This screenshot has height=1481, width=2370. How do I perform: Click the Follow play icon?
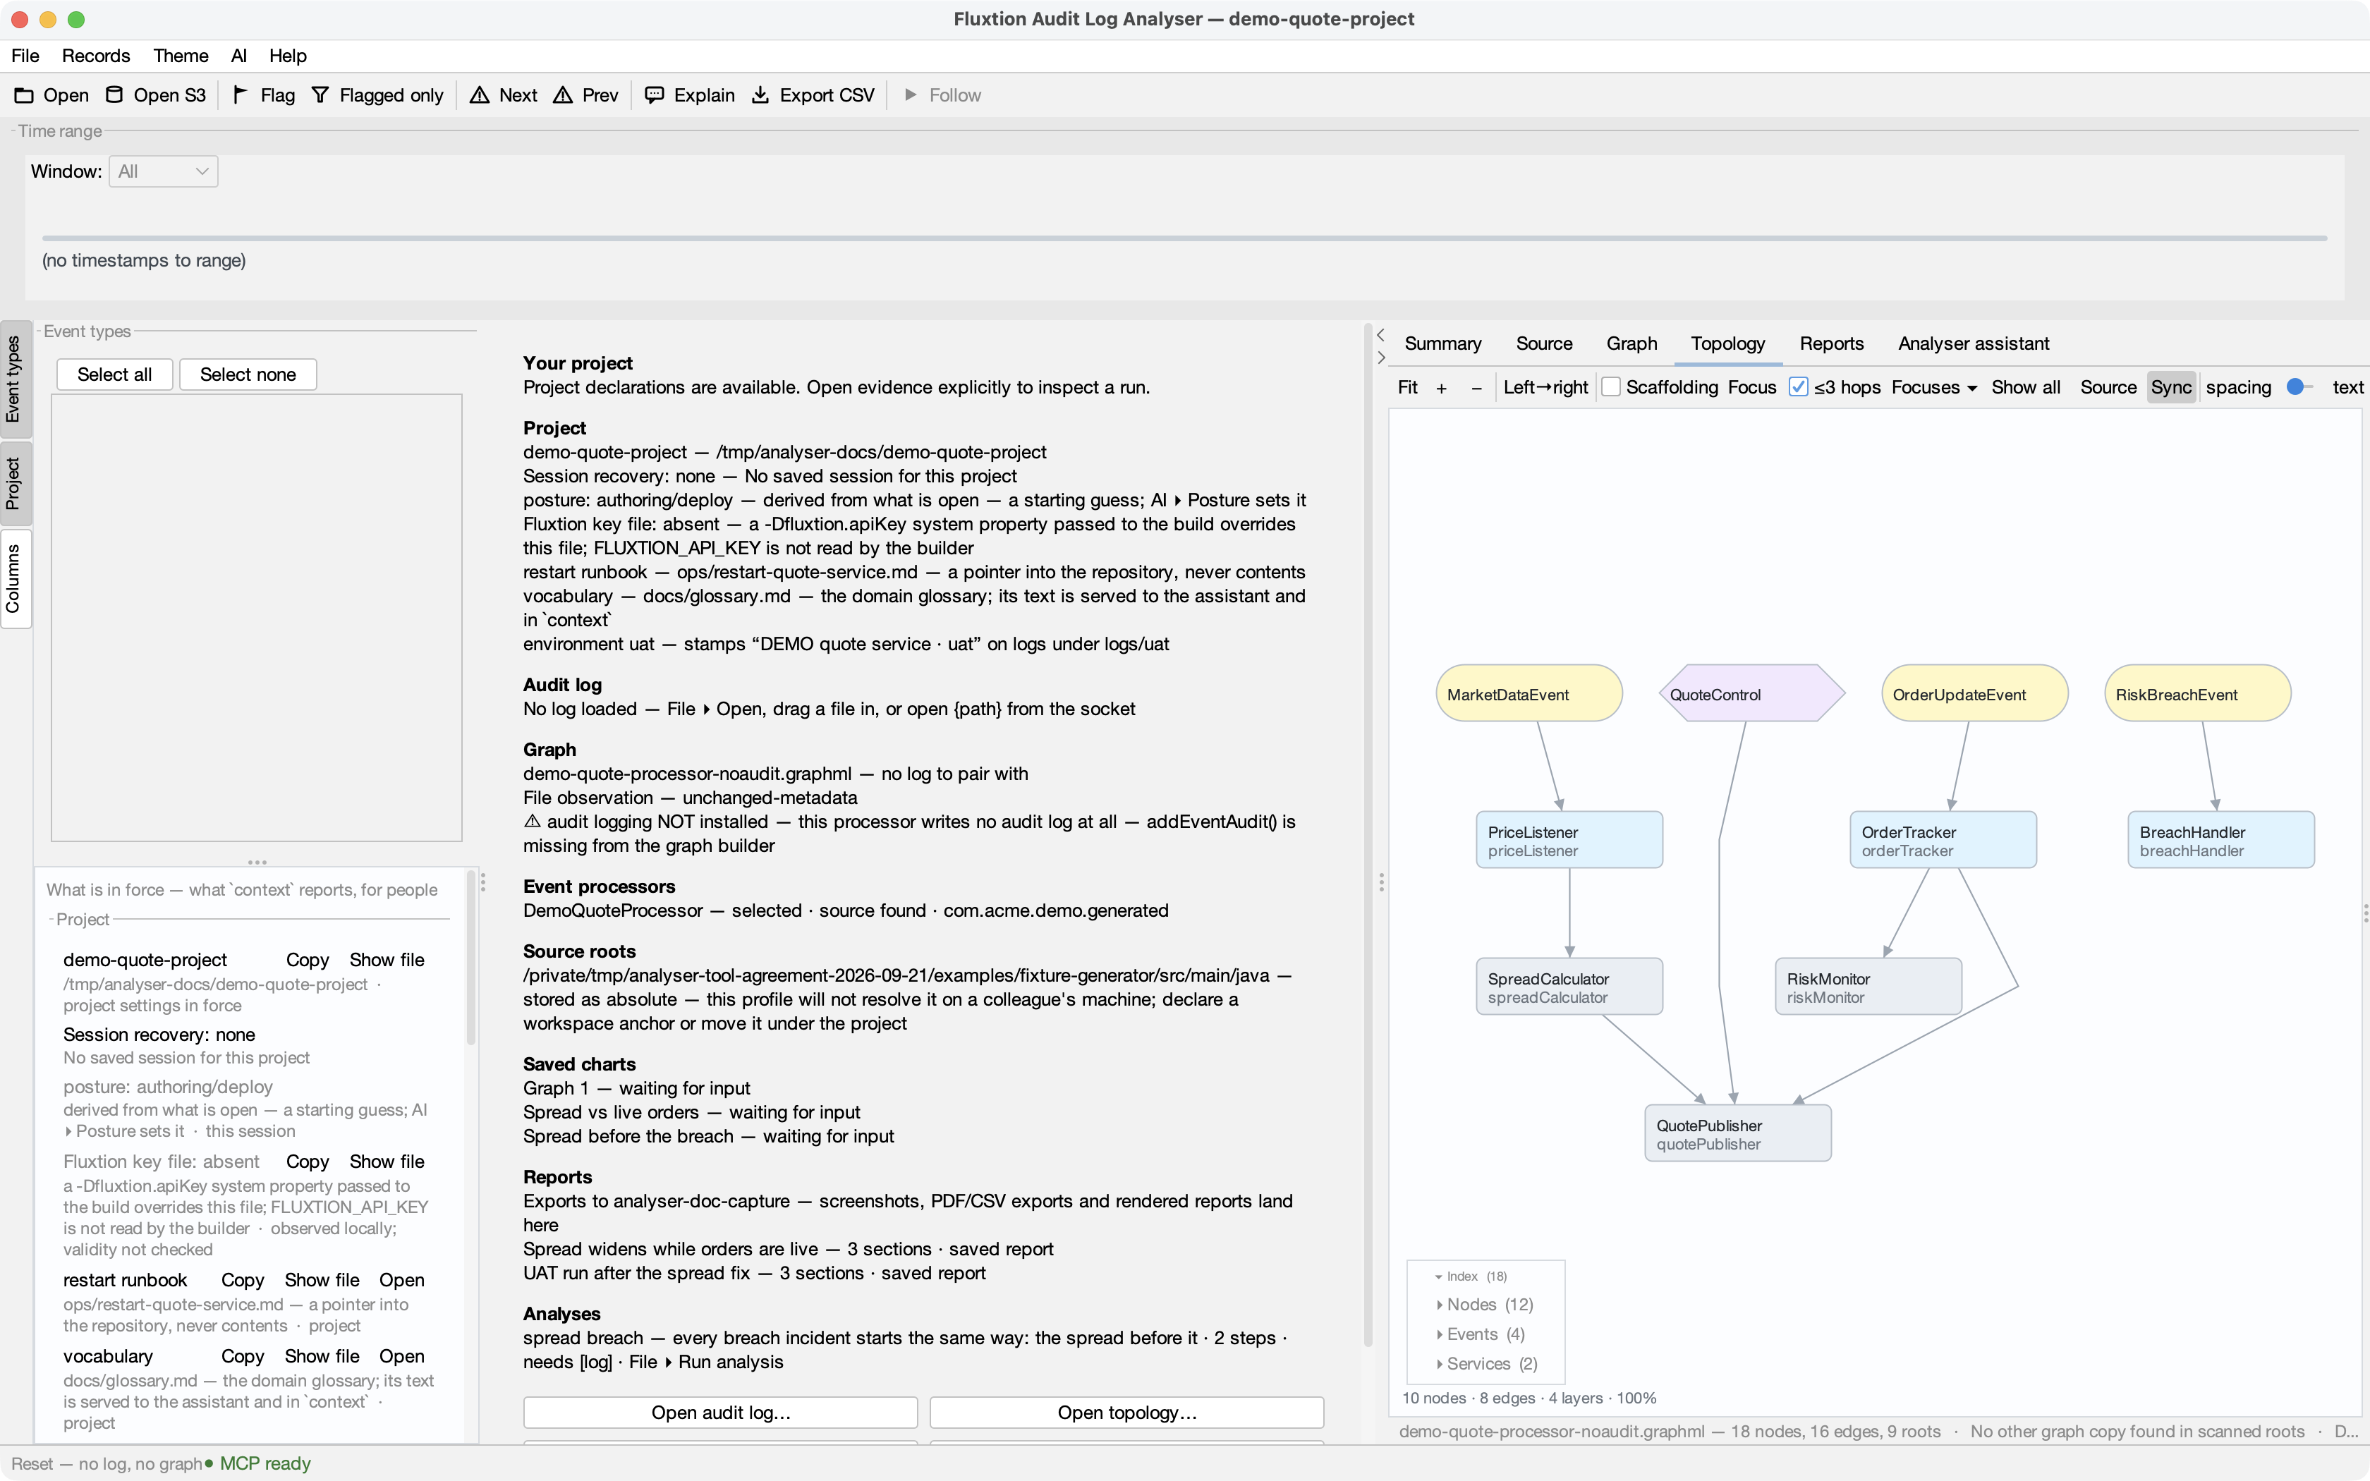[x=911, y=95]
